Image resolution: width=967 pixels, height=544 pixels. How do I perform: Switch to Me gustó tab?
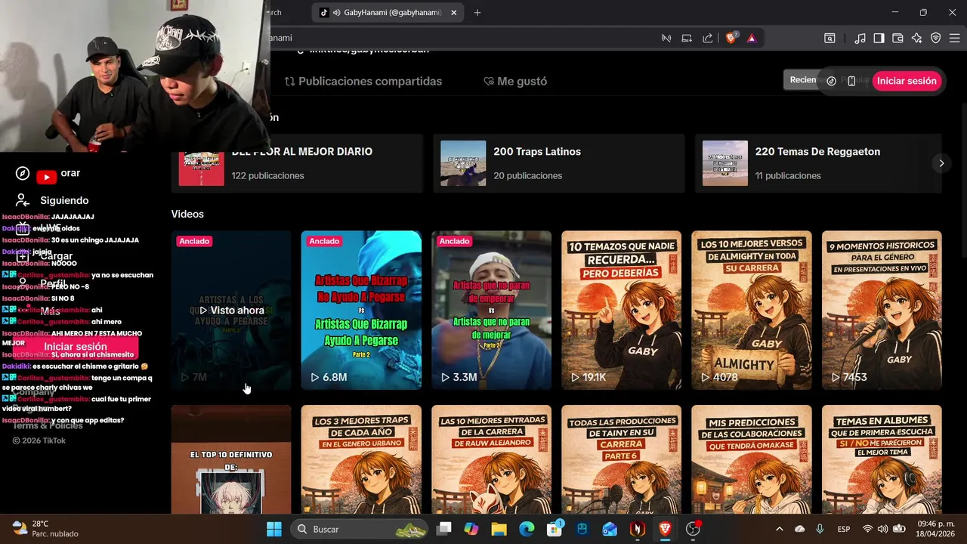pyautogui.click(x=515, y=81)
